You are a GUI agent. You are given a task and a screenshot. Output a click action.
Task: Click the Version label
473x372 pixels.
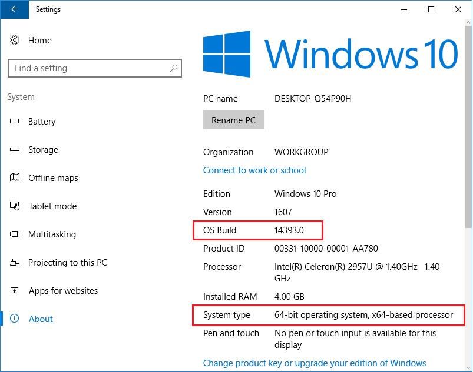(217, 212)
